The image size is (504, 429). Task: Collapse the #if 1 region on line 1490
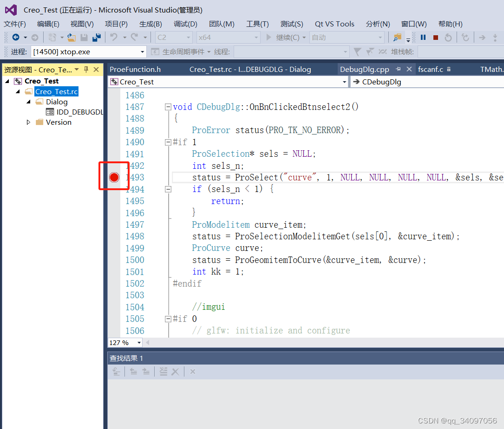point(168,142)
